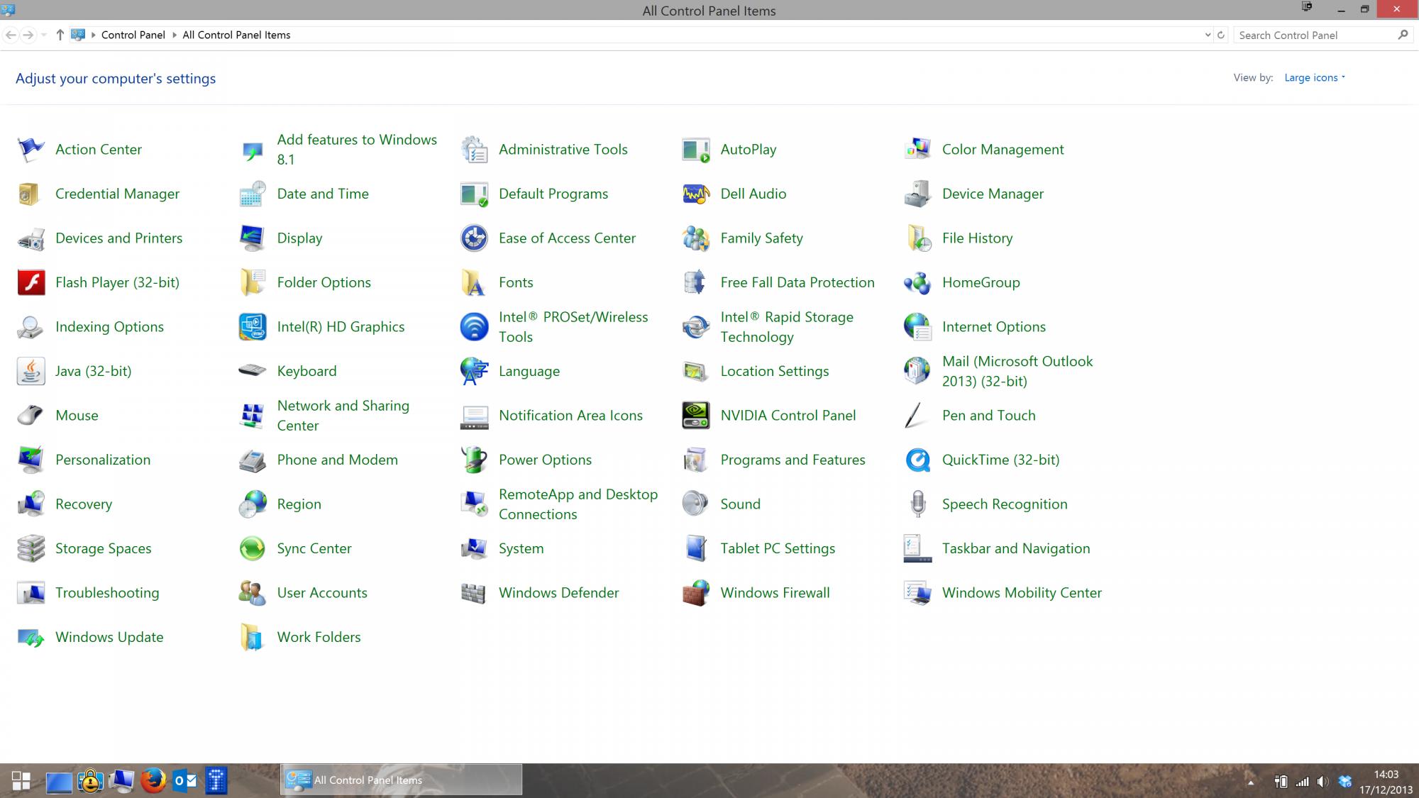Click the Intel PROSet/Wireless Tools icon

(474, 327)
